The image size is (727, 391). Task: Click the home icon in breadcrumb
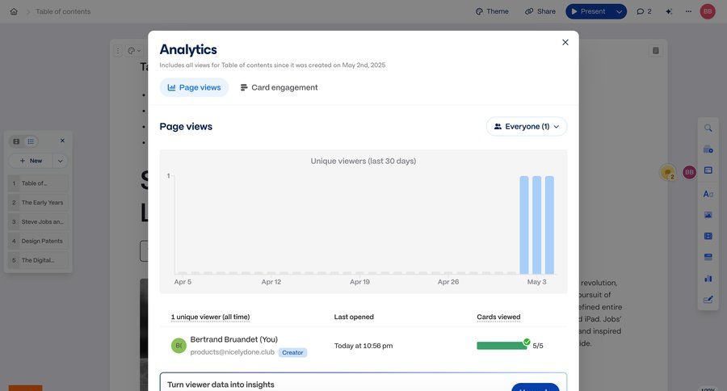point(14,11)
